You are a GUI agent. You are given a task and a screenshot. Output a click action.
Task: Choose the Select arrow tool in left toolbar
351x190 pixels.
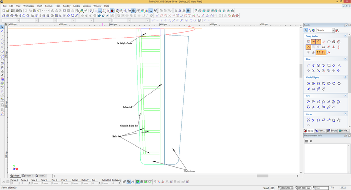pos(2,27)
